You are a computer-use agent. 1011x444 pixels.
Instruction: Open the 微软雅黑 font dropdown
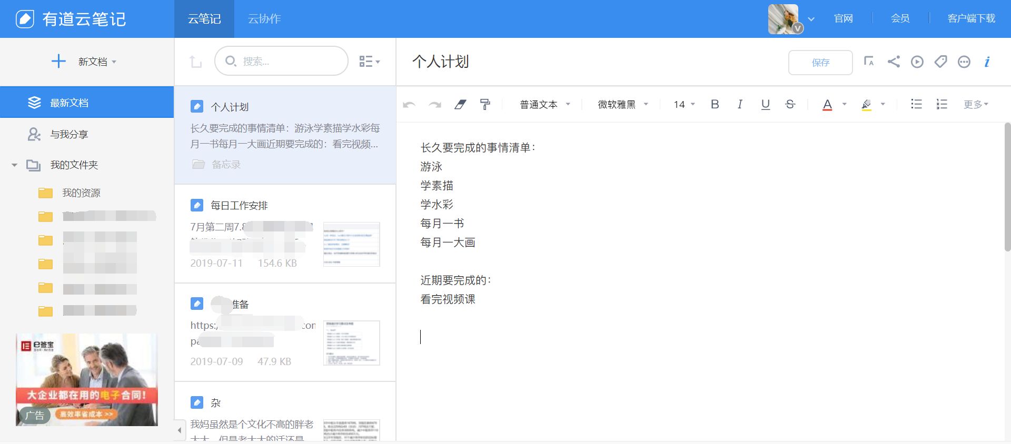coord(622,104)
